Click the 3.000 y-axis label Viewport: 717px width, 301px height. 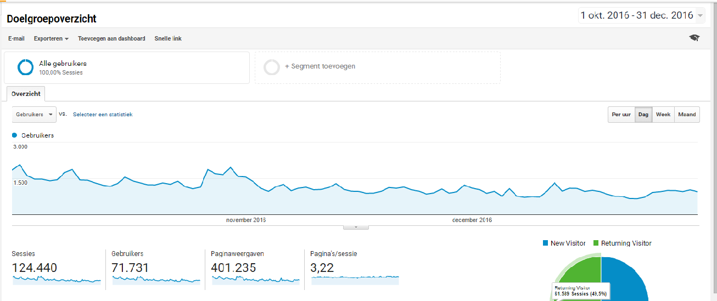tap(20, 146)
